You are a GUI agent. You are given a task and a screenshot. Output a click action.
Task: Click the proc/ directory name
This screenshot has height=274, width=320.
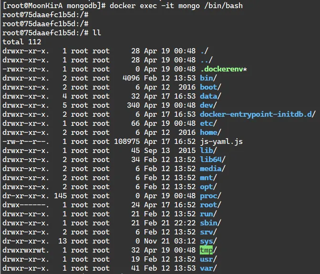pos(210,196)
